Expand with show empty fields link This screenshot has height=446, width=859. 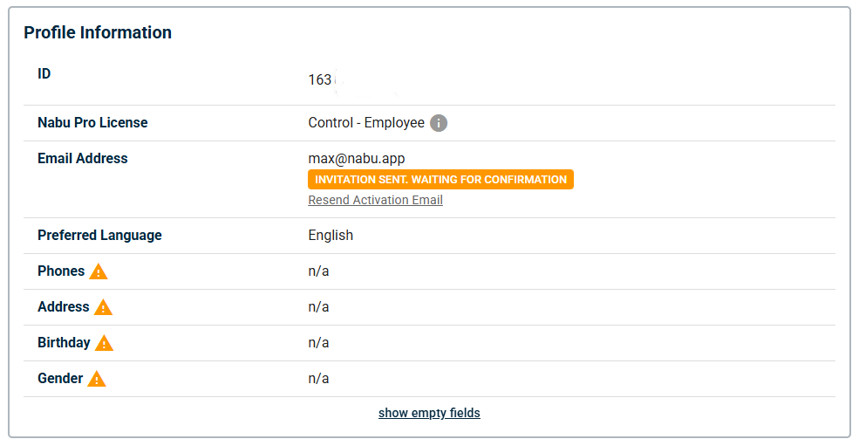(429, 413)
